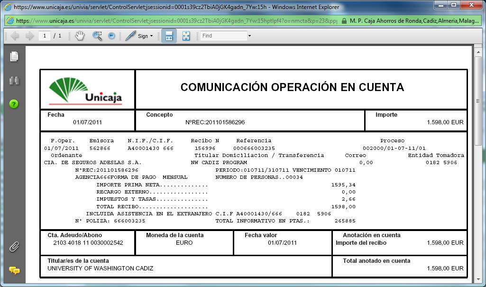Click the current page number field
This screenshot has height=287, width=486.
[x=45, y=36]
